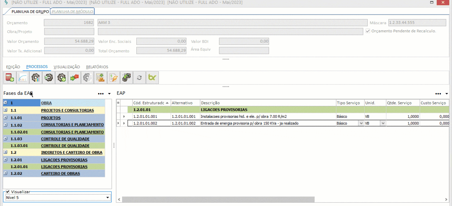Switch to PLANILHA DE MÓDULO tab

(72, 12)
